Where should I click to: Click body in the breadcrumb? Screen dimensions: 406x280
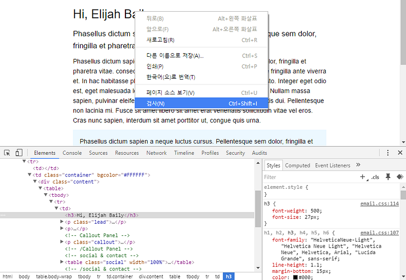(x=24, y=276)
